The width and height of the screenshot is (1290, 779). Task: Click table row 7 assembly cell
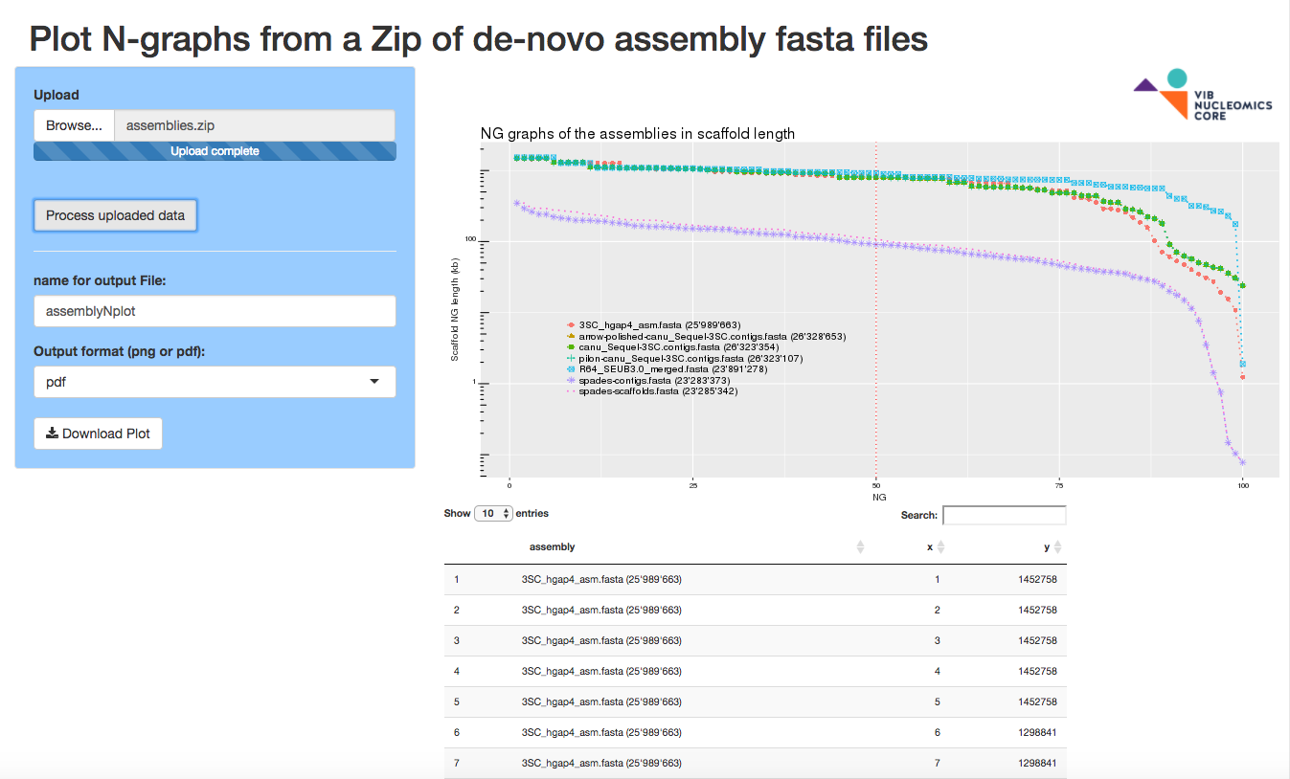[x=600, y=763]
